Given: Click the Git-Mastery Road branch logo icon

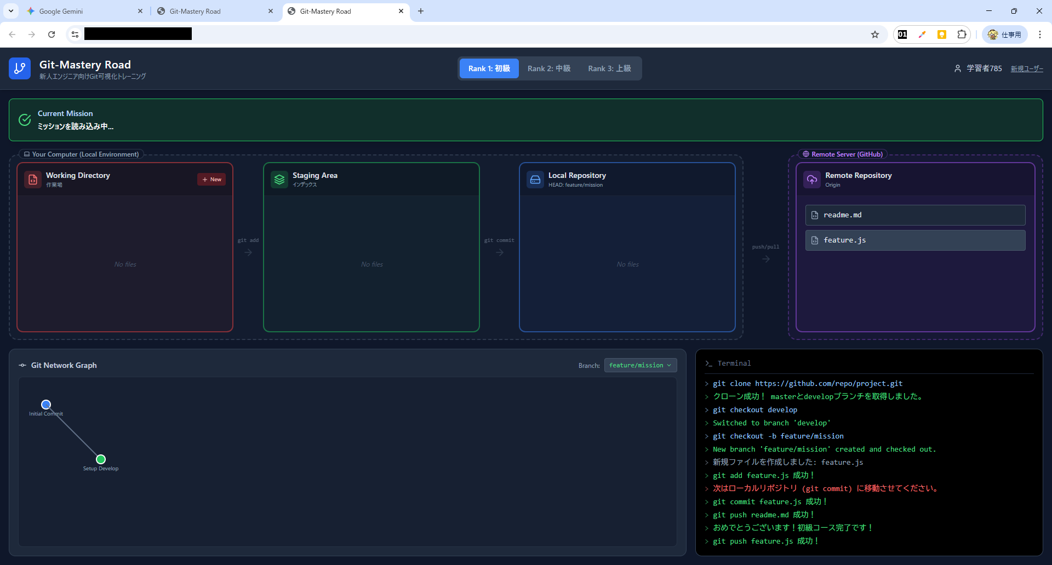Looking at the screenshot, I should [20, 68].
